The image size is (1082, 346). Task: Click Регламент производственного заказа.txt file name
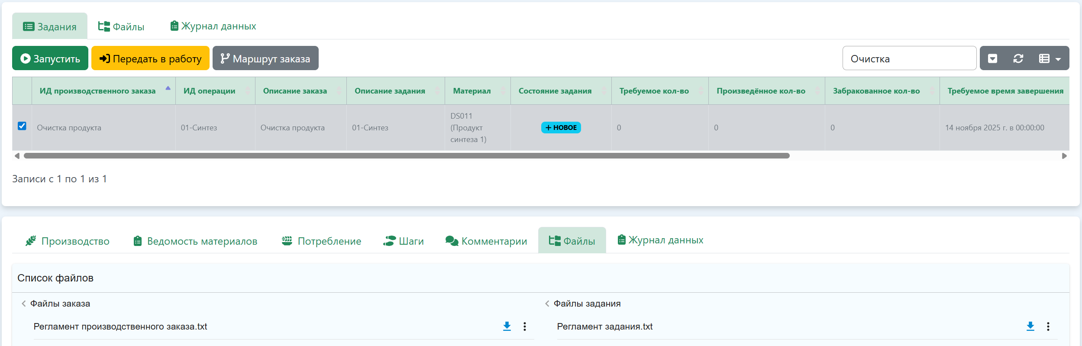click(120, 327)
